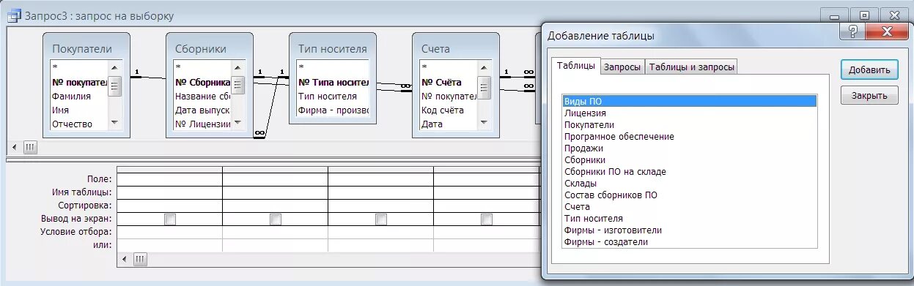
Task: Select Сборники ПО на складе entry
Action: pos(689,172)
